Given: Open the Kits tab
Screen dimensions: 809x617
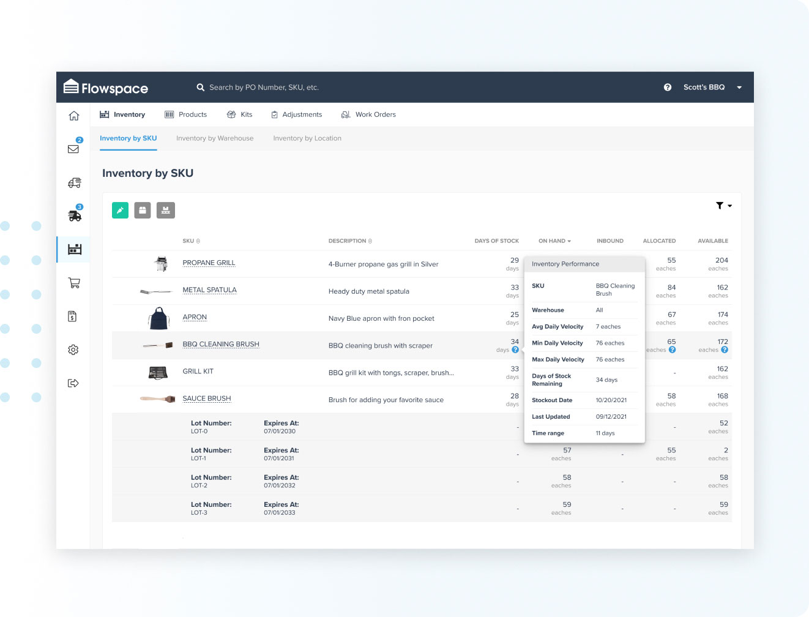Looking at the screenshot, I should [x=239, y=114].
